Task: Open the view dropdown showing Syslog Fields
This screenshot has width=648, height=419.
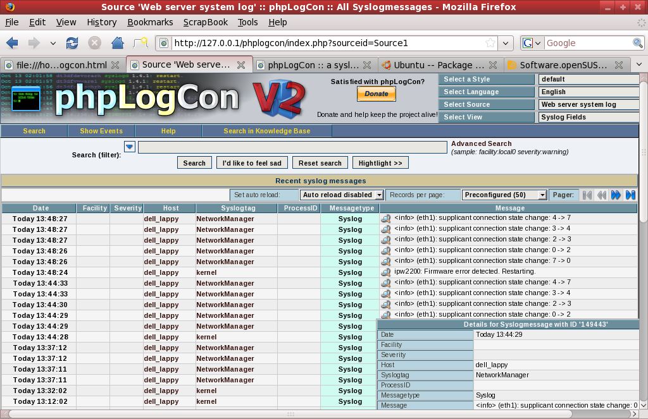Action: click(x=589, y=118)
